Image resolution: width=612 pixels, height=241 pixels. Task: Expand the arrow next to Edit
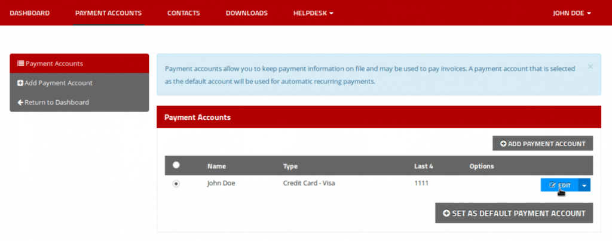(x=585, y=186)
